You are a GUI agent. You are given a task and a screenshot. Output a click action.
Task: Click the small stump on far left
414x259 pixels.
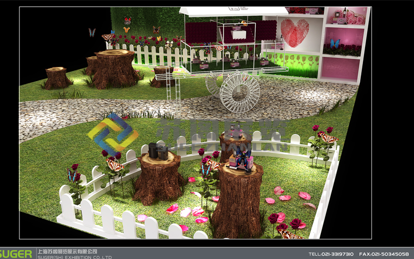(57, 77)
